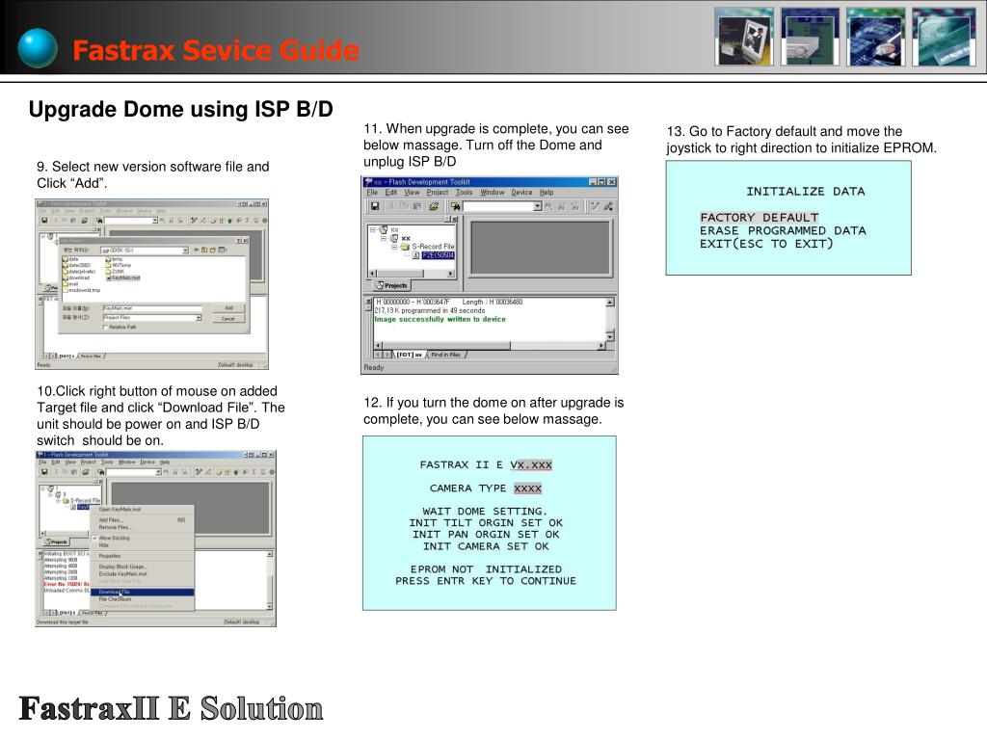The height and width of the screenshot is (740, 987).
Task: Click help question mark in step 9 dialog
Action: 239,241
